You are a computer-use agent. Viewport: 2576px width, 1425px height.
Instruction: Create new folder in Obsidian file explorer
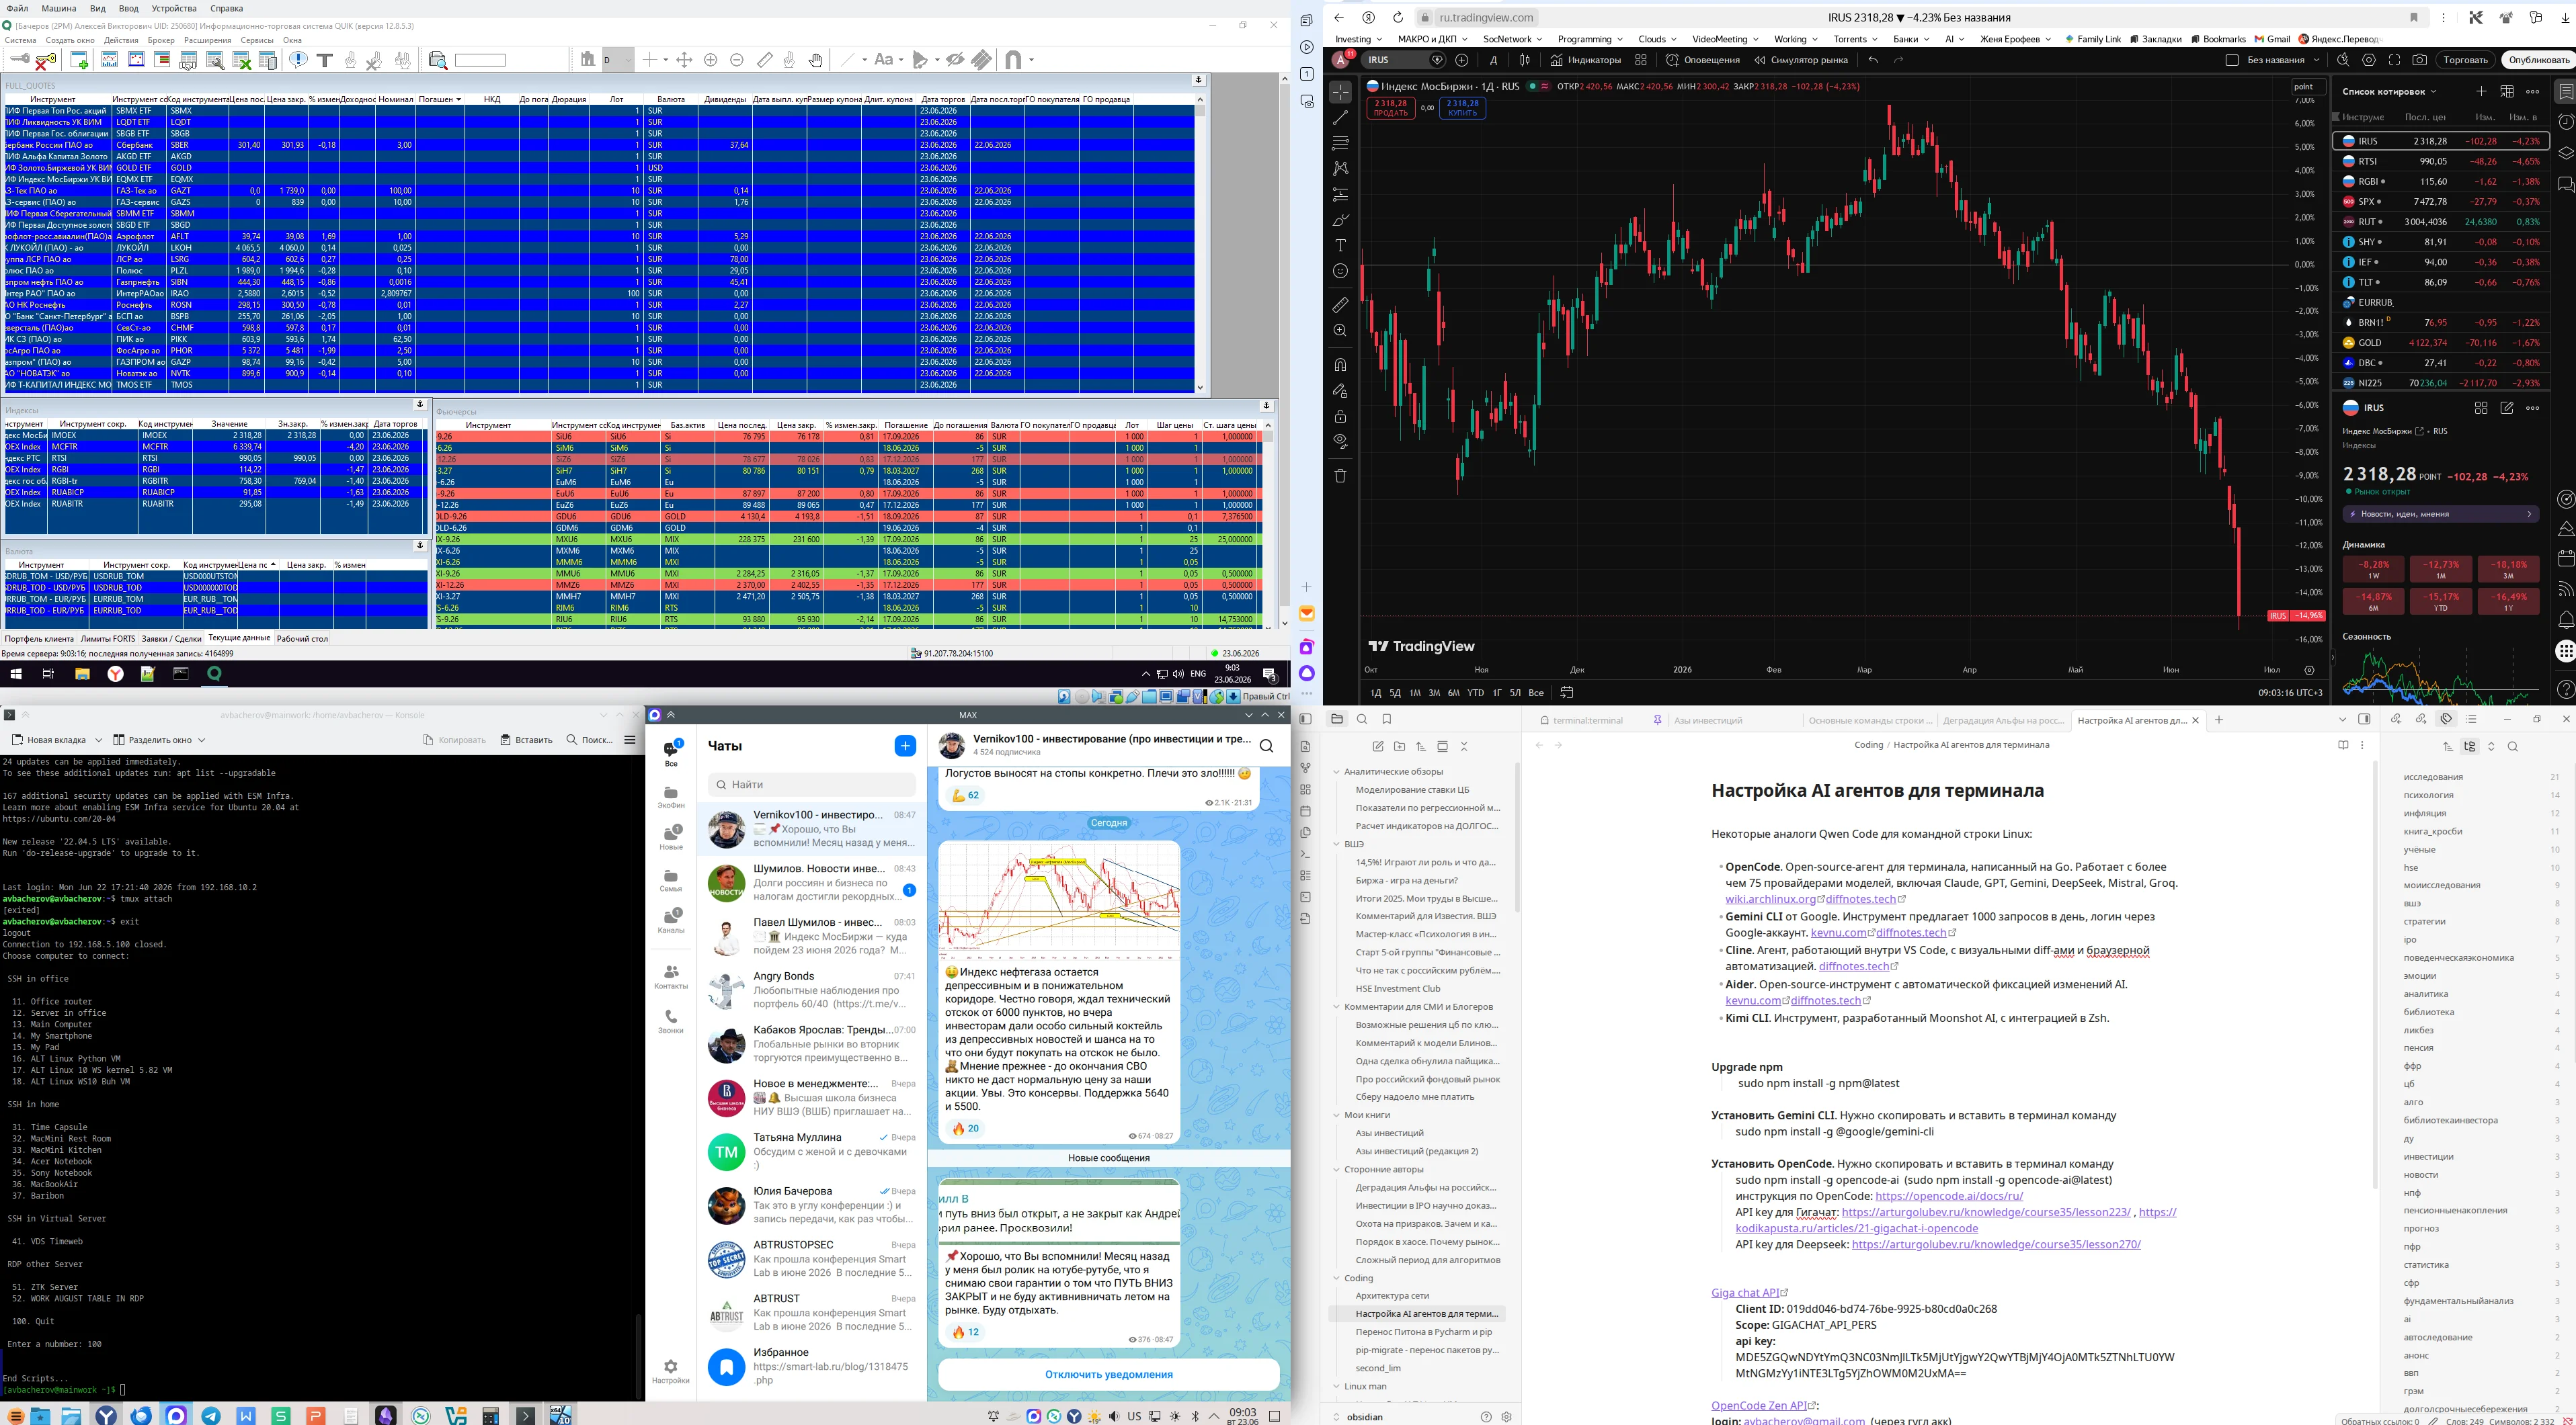coord(1399,746)
